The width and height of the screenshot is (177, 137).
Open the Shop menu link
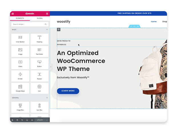tap(165, 22)
